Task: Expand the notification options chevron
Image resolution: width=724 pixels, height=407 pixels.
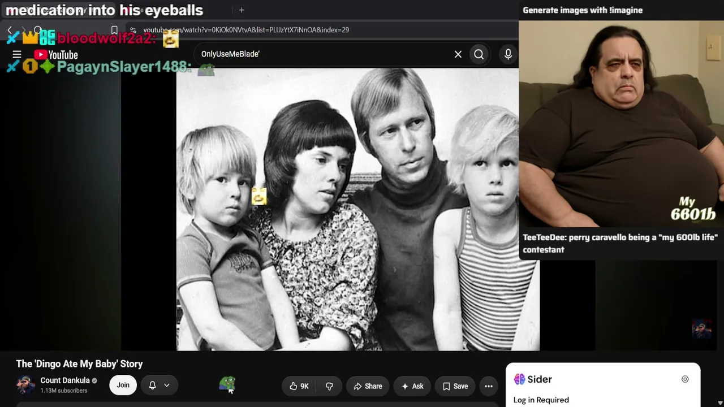Action: pos(167,386)
